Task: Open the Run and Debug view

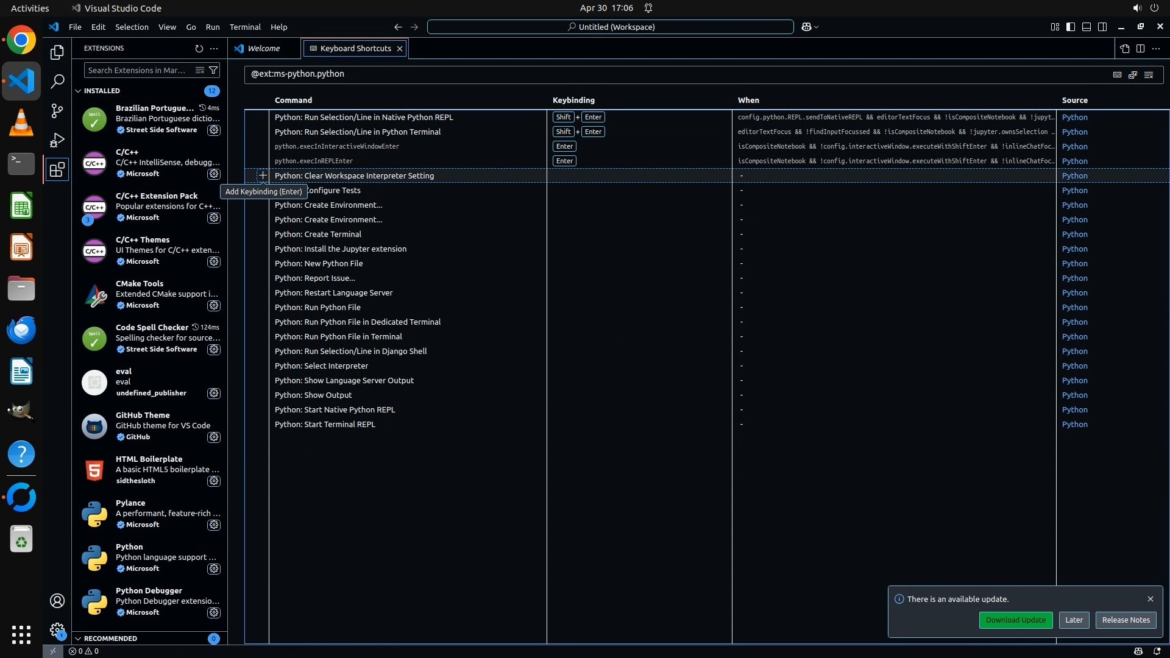Action: (57, 140)
